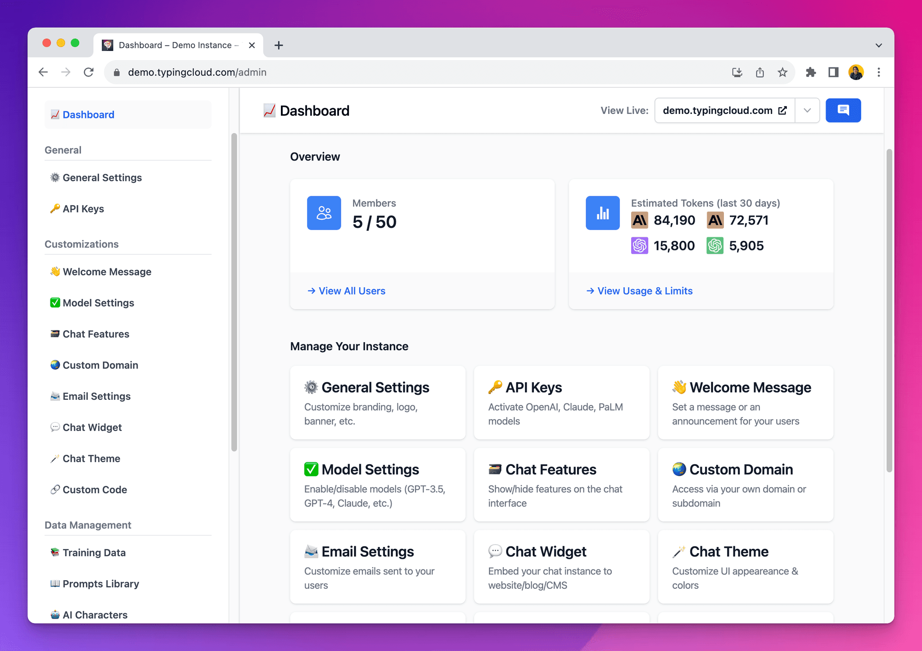Image resolution: width=922 pixels, height=651 pixels.
Task: Expand the browser tab list chevron
Action: point(878,45)
